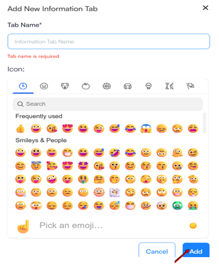Select the Activity basketball category icon
The height and width of the screenshot is (264, 219).
[x=107, y=86]
